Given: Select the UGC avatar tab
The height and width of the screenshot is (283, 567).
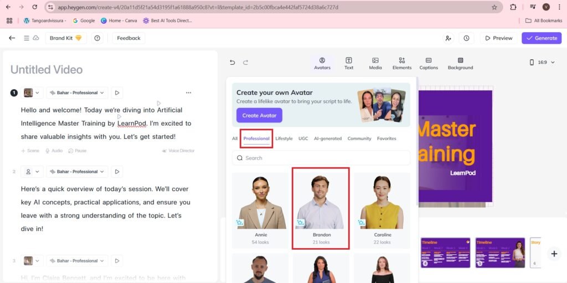Looking at the screenshot, I should point(303,138).
